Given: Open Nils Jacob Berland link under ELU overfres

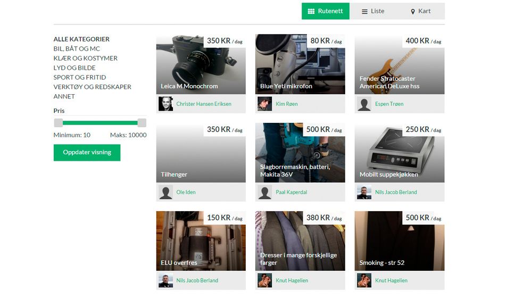Looking at the screenshot, I should pos(197,280).
